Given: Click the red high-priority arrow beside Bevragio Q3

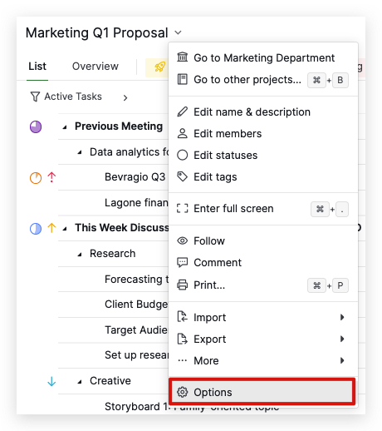Looking at the screenshot, I should [51, 177].
